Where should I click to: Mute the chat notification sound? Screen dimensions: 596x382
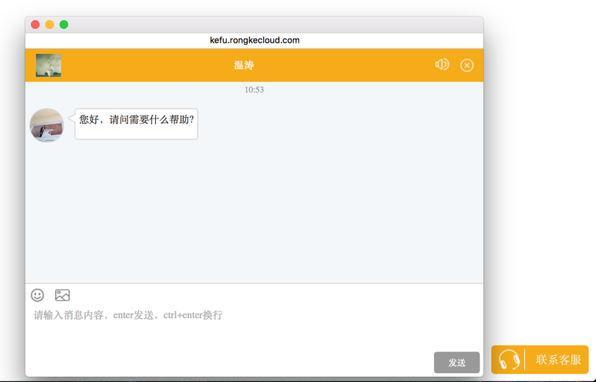[442, 65]
